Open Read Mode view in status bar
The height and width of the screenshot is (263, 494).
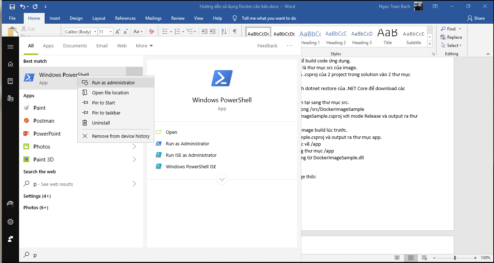tap(397, 258)
